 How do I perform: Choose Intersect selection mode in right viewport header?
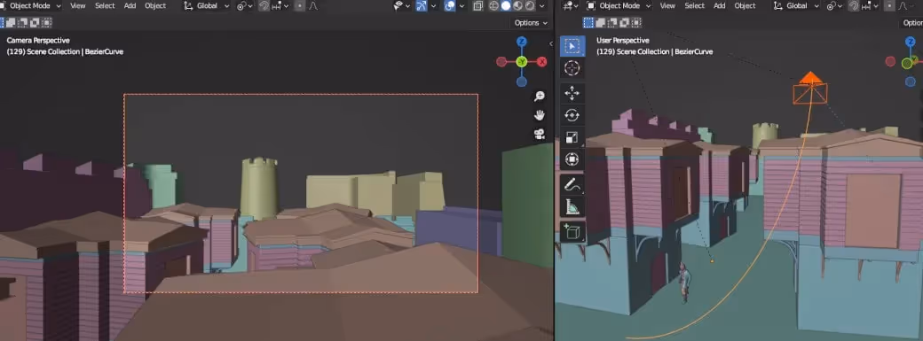636,23
